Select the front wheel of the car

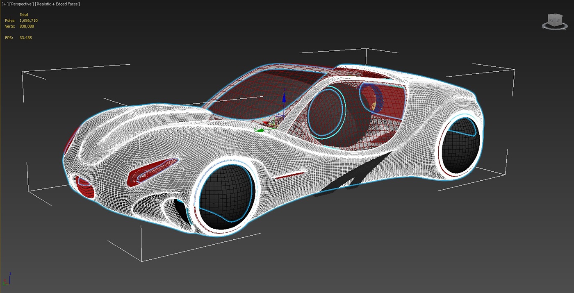[x=227, y=197]
